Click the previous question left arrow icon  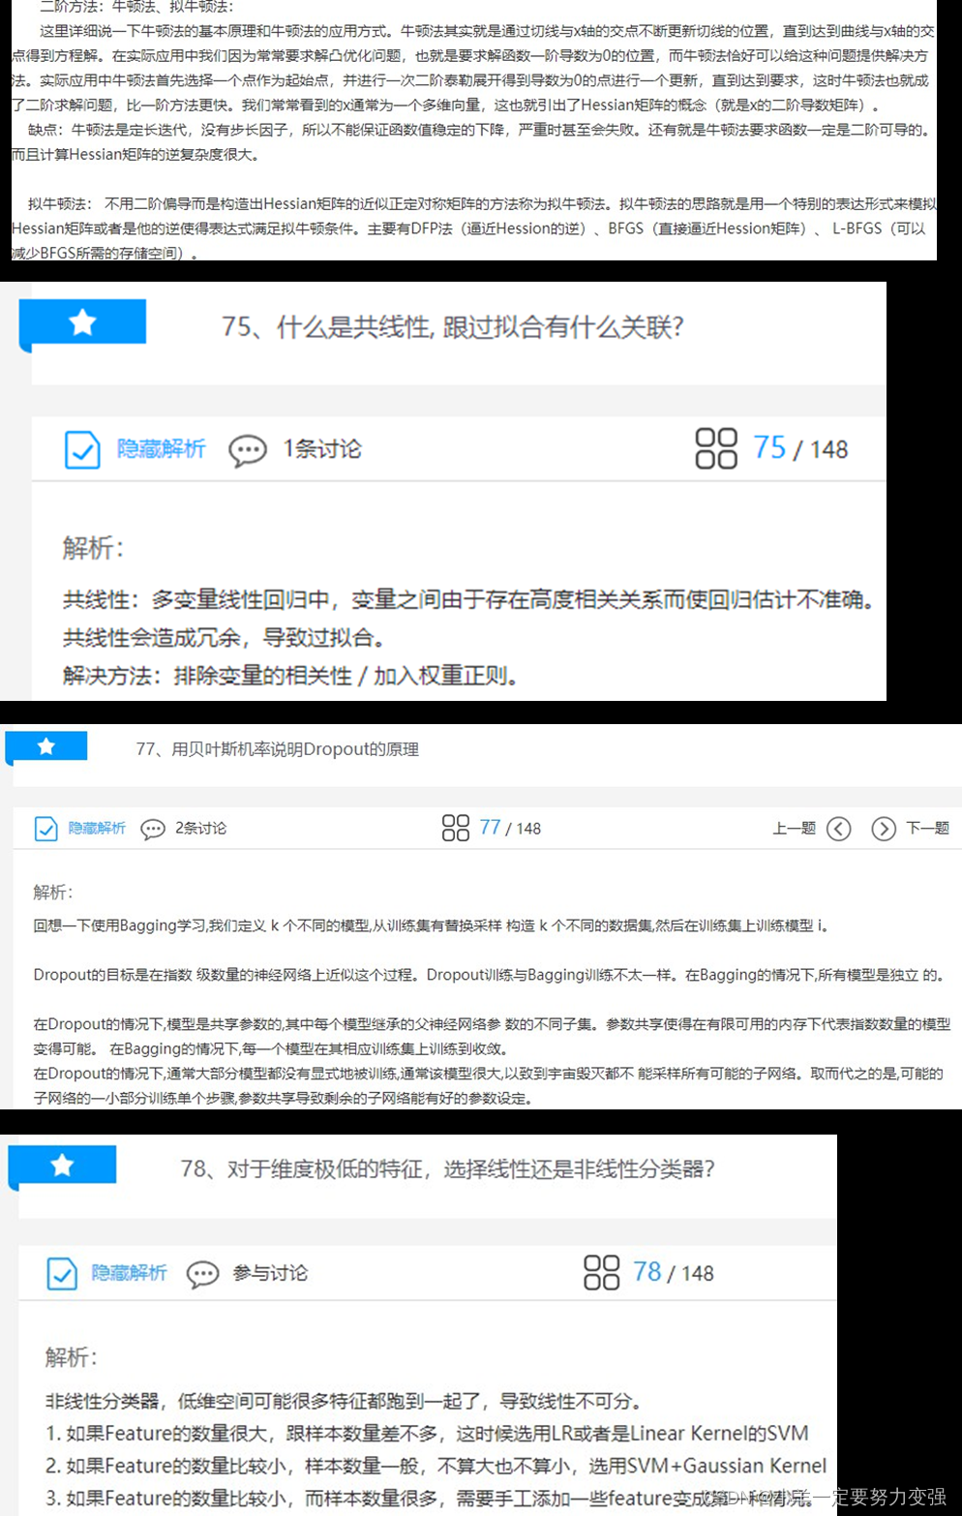(839, 829)
